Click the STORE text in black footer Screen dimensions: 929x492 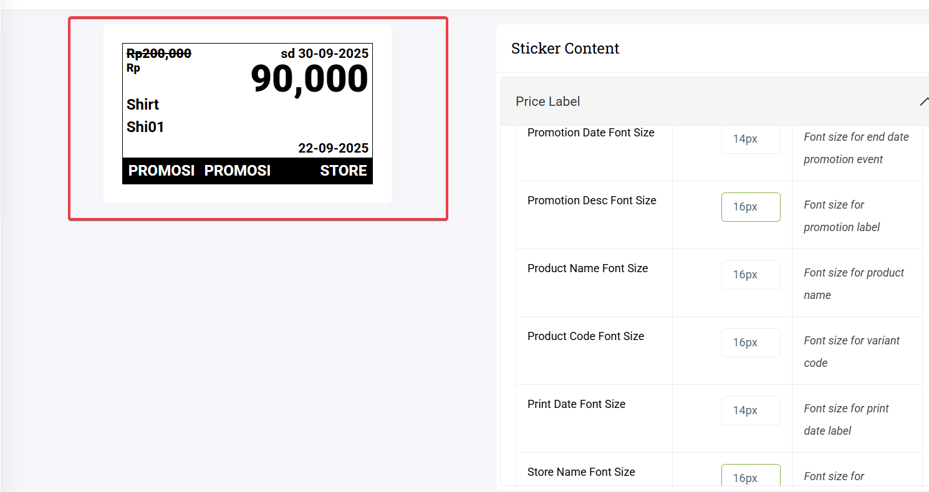(x=344, y=171)
